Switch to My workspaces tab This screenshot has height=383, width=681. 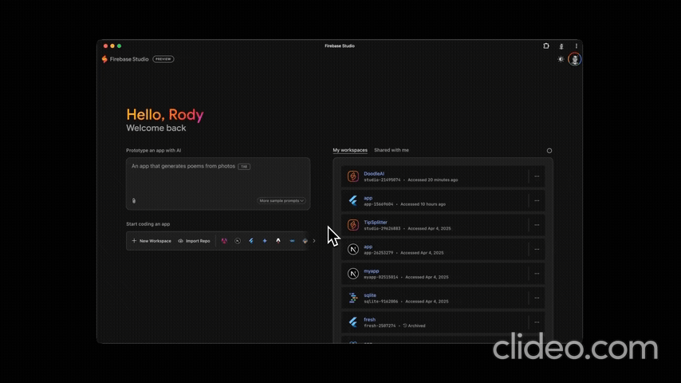point(350,150)
